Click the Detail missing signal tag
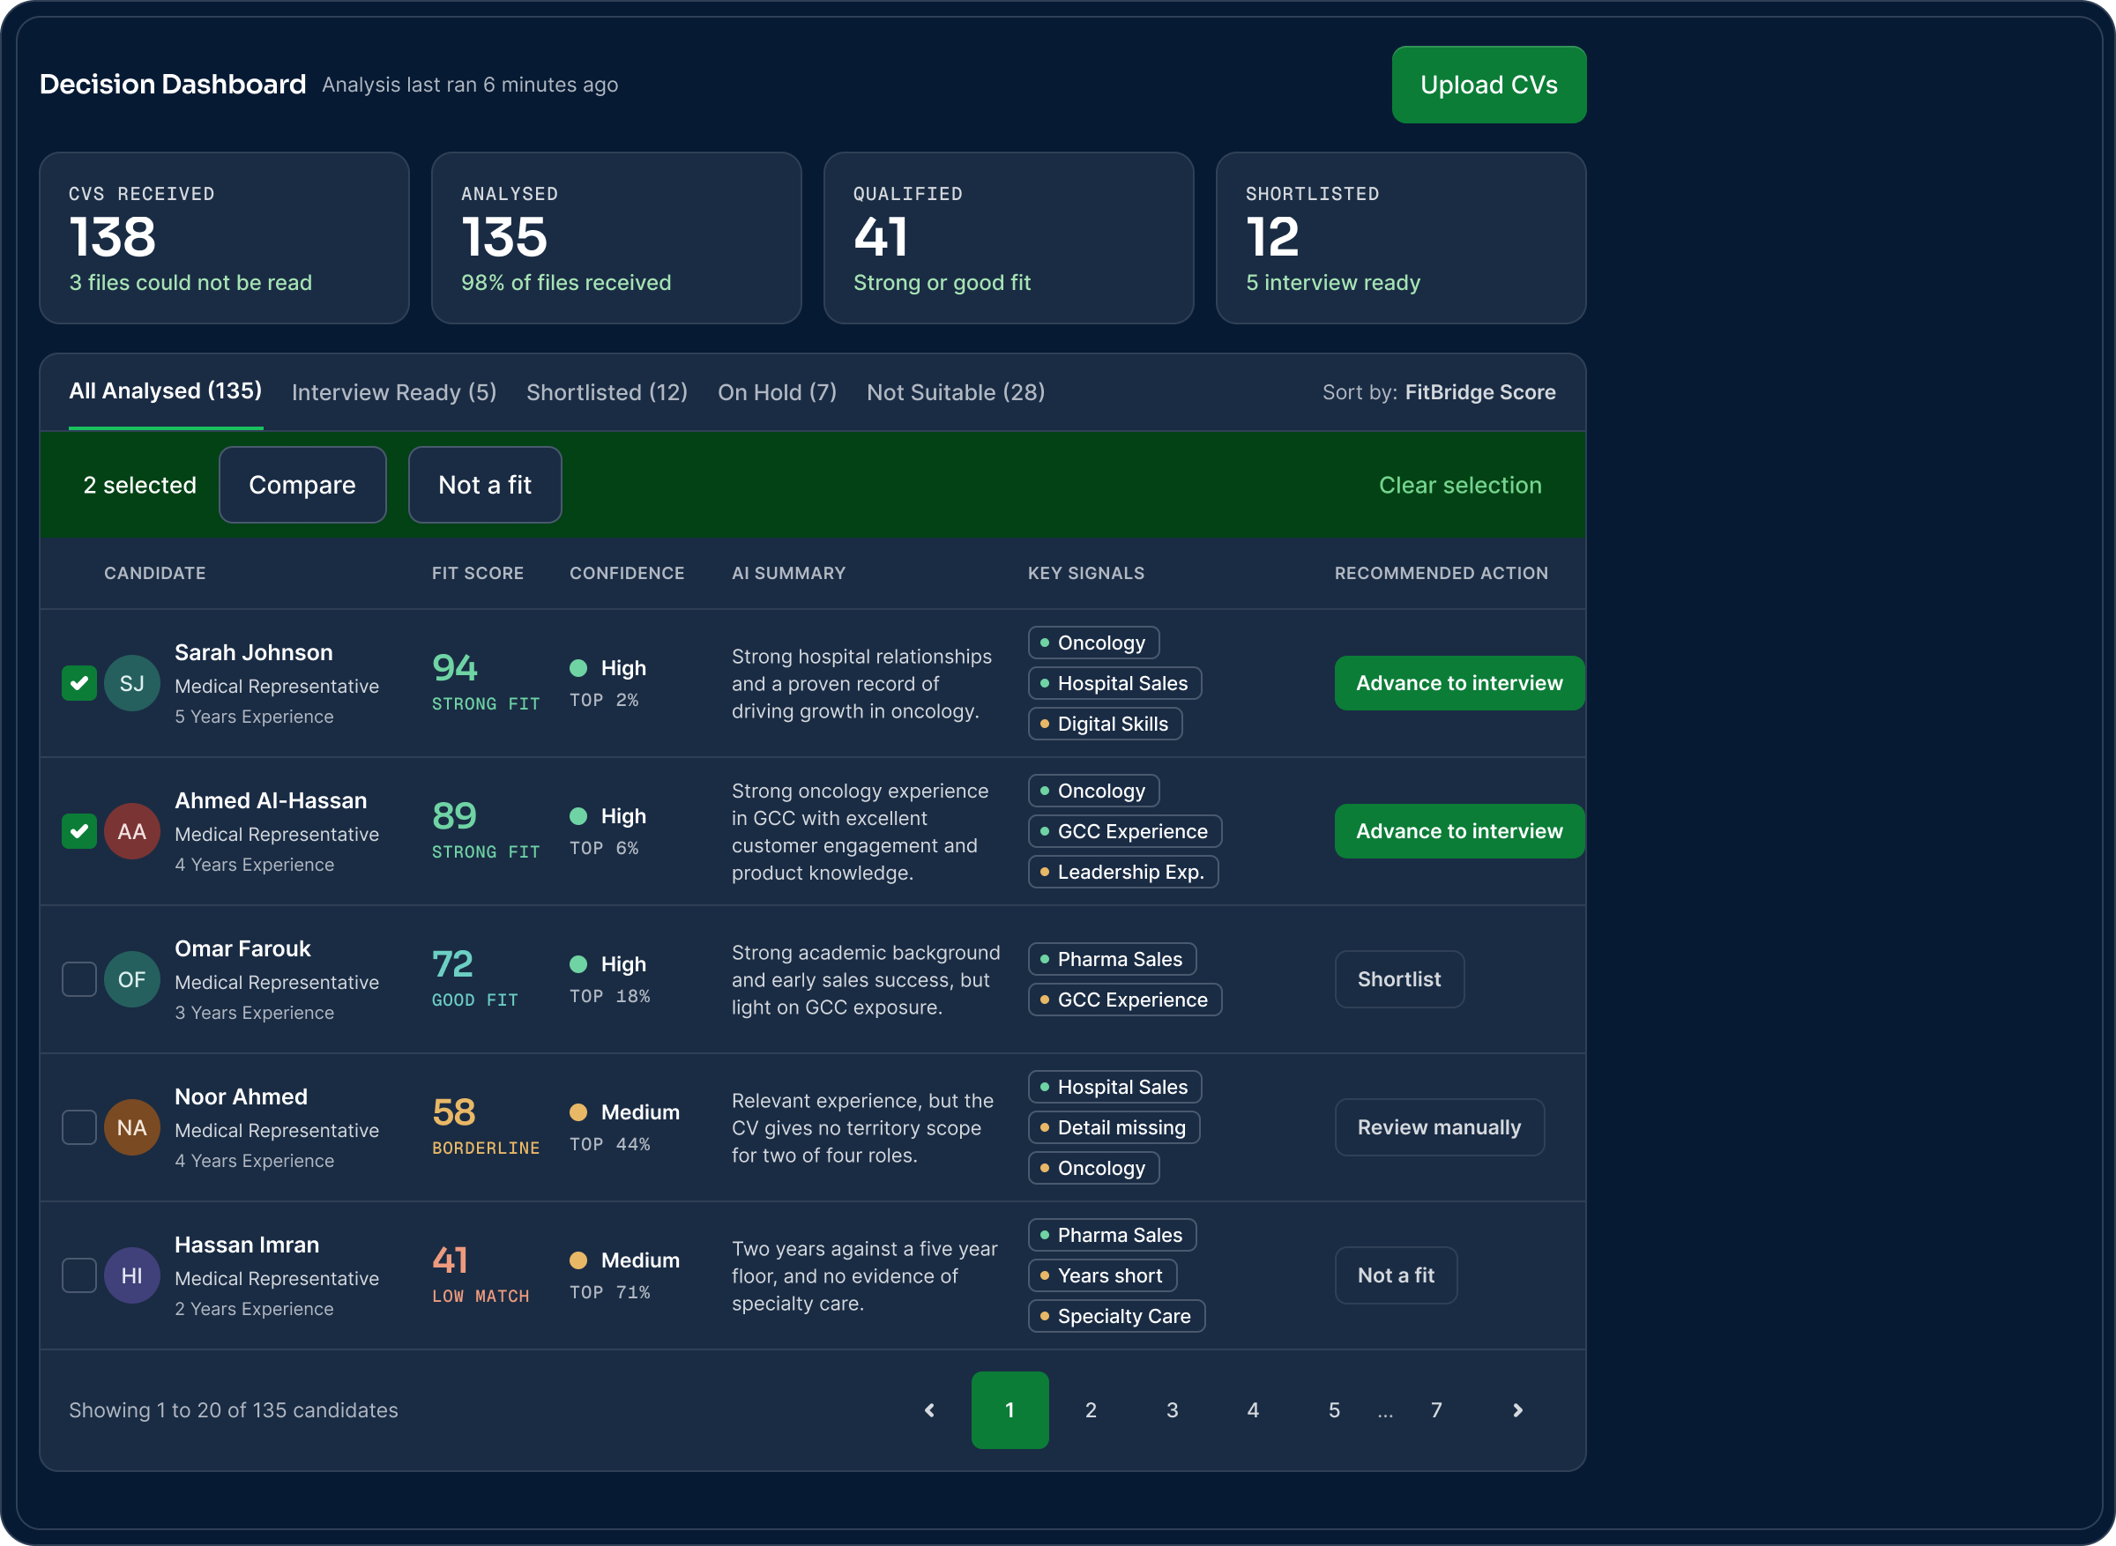 tap(1114, 1126)
